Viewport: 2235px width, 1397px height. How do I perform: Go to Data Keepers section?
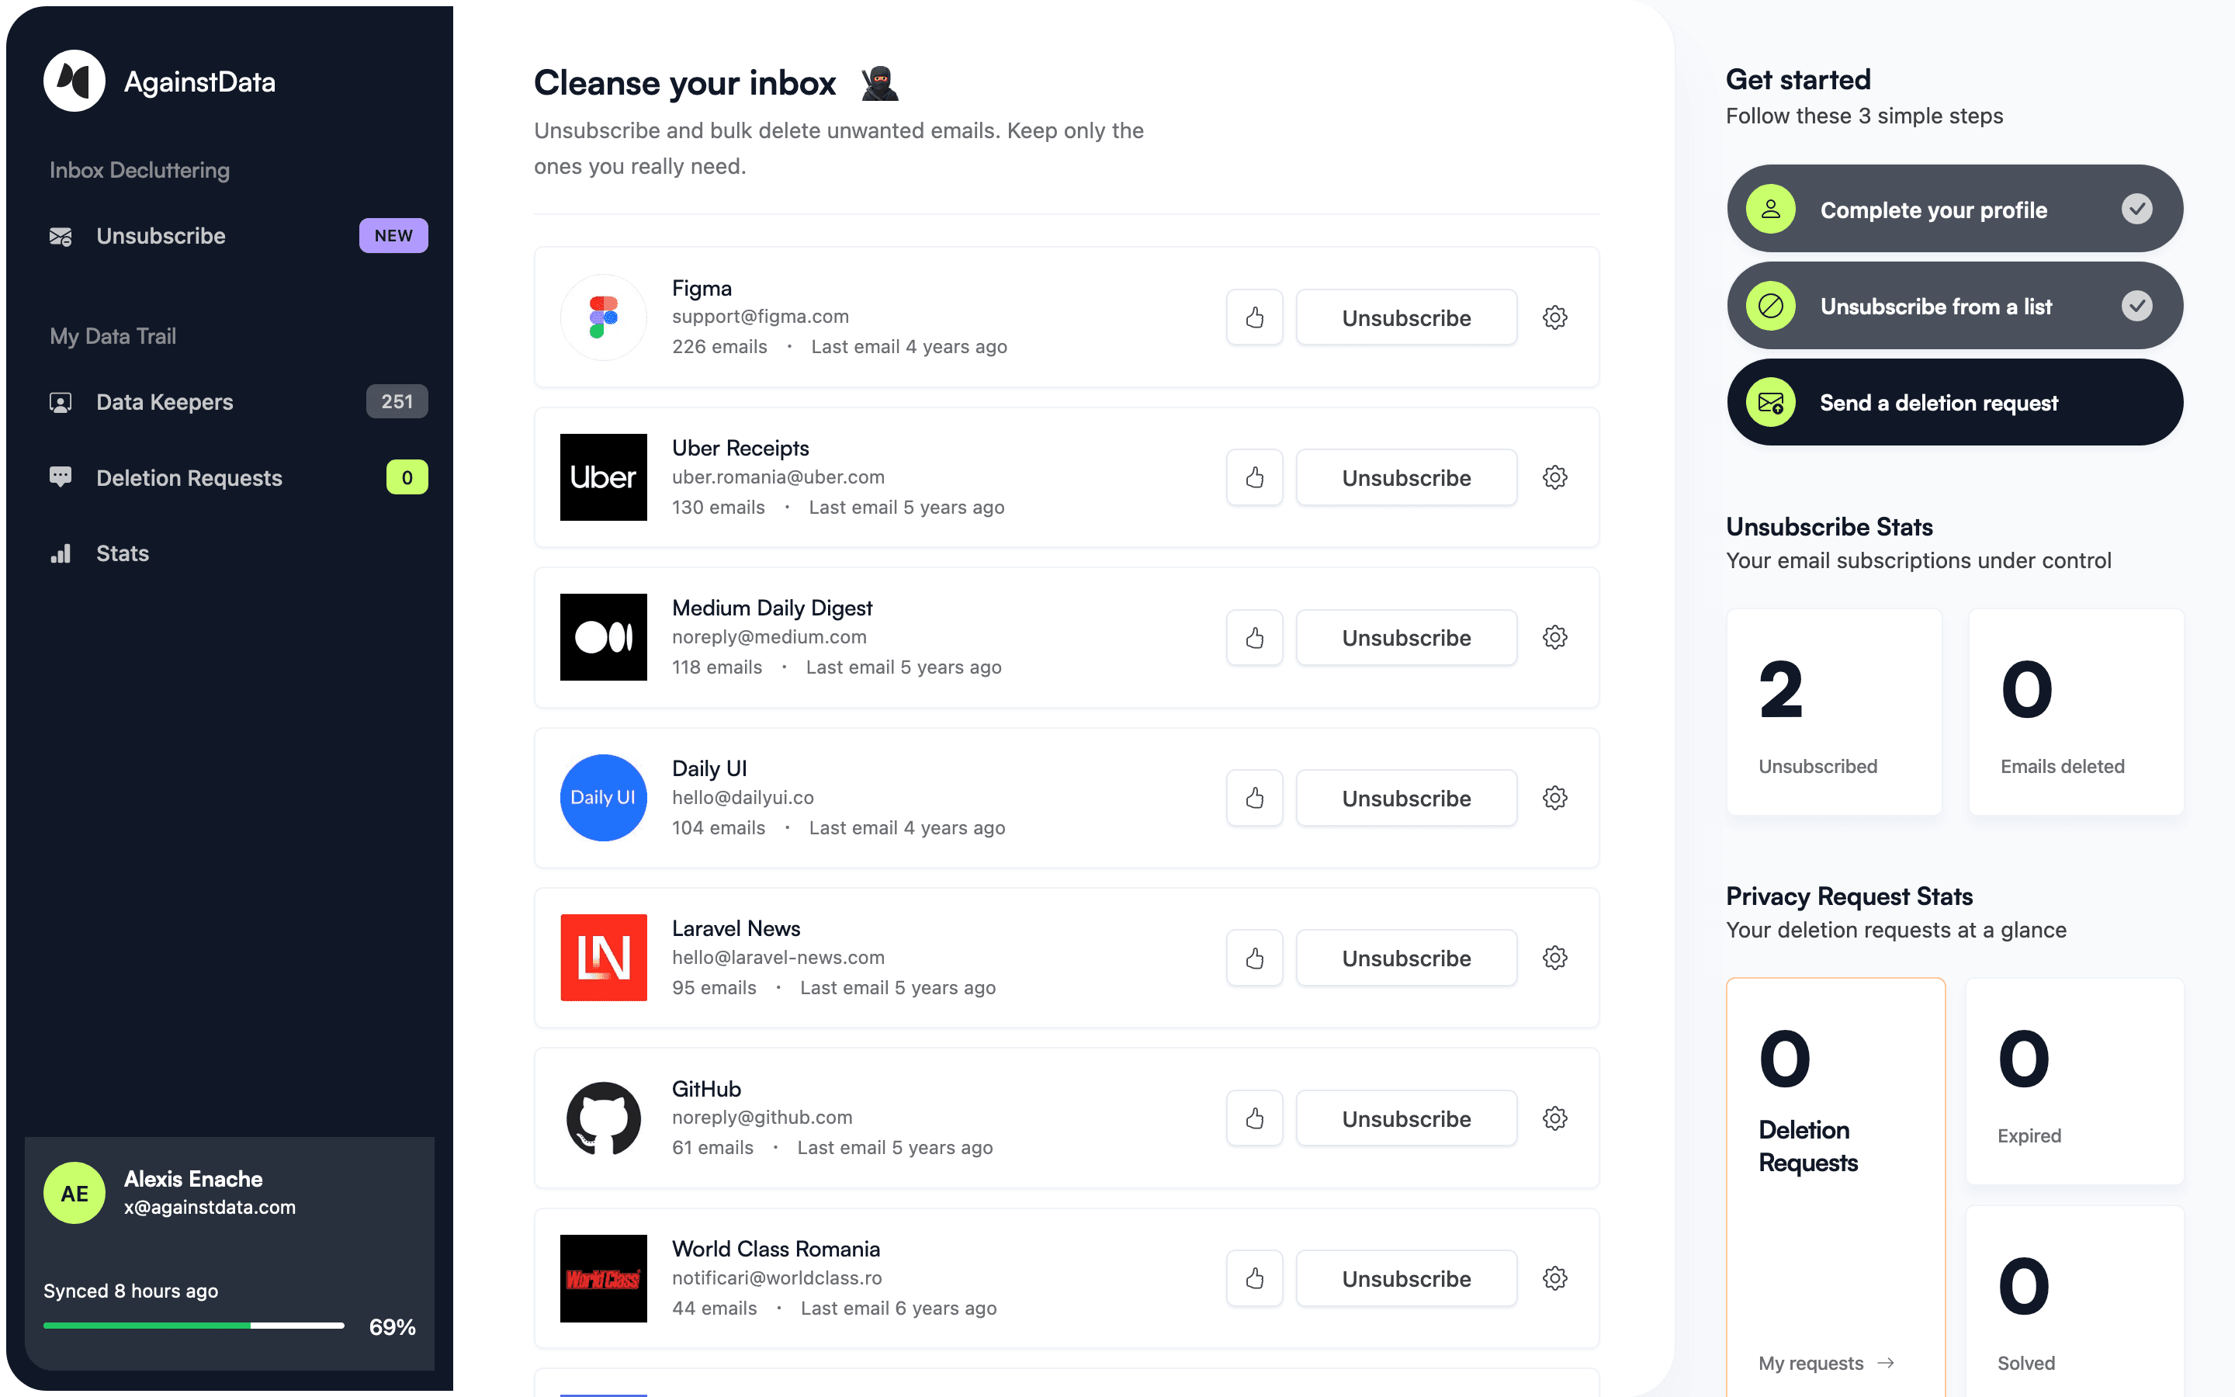tap(165, 402)
